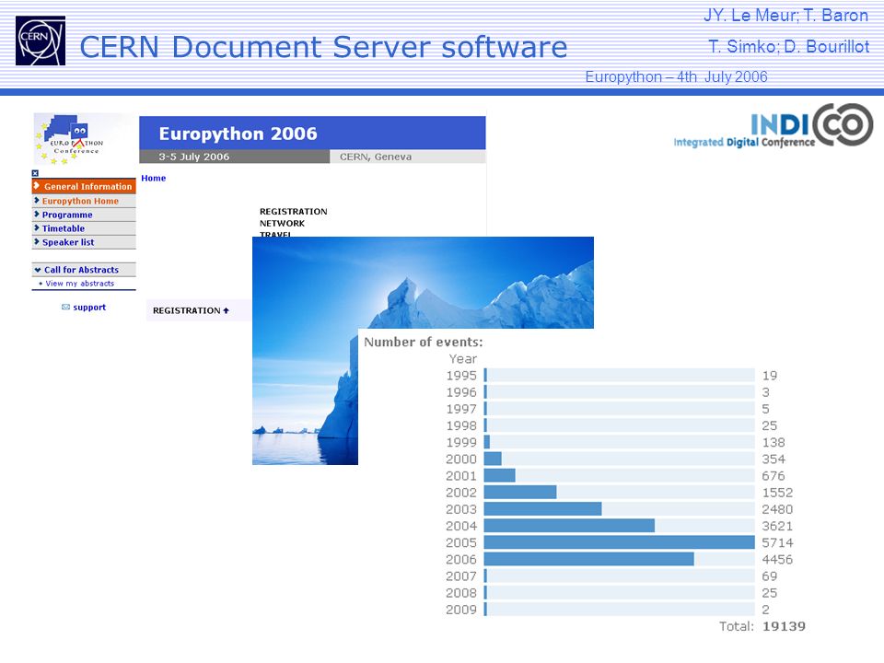Screen dimensions: 884x663
Task: Select the value 5714 for year 2005
Action: (x=777, y=542)
